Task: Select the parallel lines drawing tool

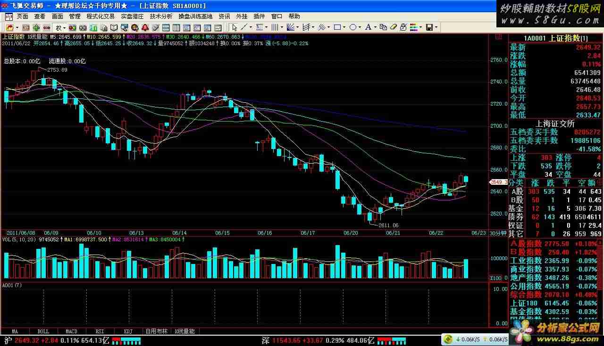Action: coord(322,27)
